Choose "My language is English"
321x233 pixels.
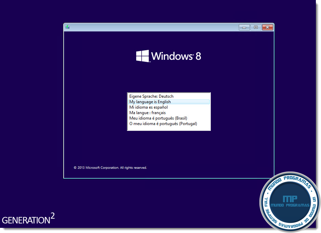[x=169, y=102]
